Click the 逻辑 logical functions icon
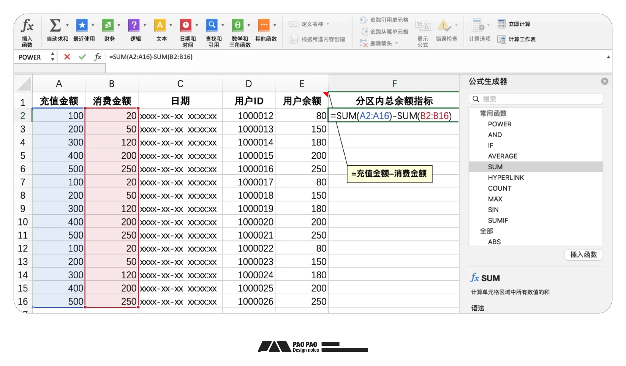626x366 pixels. (x=134, y=25)
